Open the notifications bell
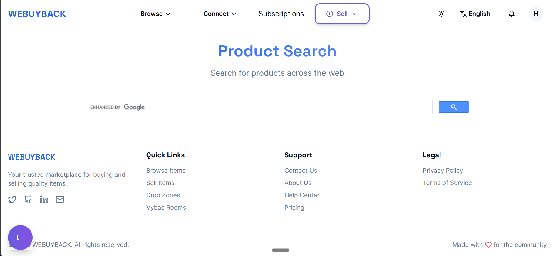Viewport: 553px width, 256px height. (x=512, y=14)
